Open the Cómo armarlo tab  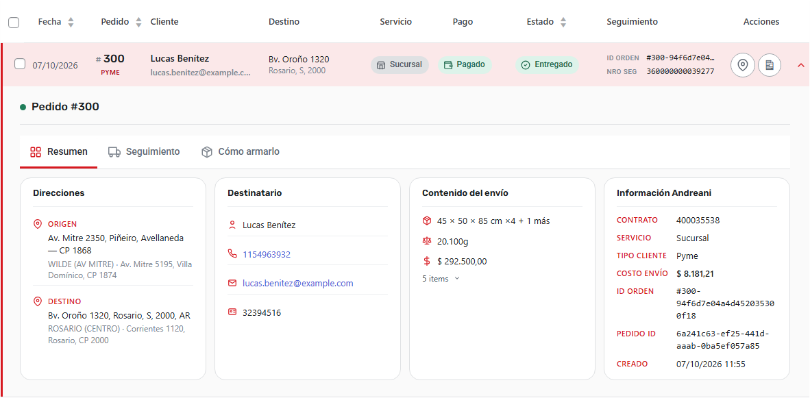241,152
